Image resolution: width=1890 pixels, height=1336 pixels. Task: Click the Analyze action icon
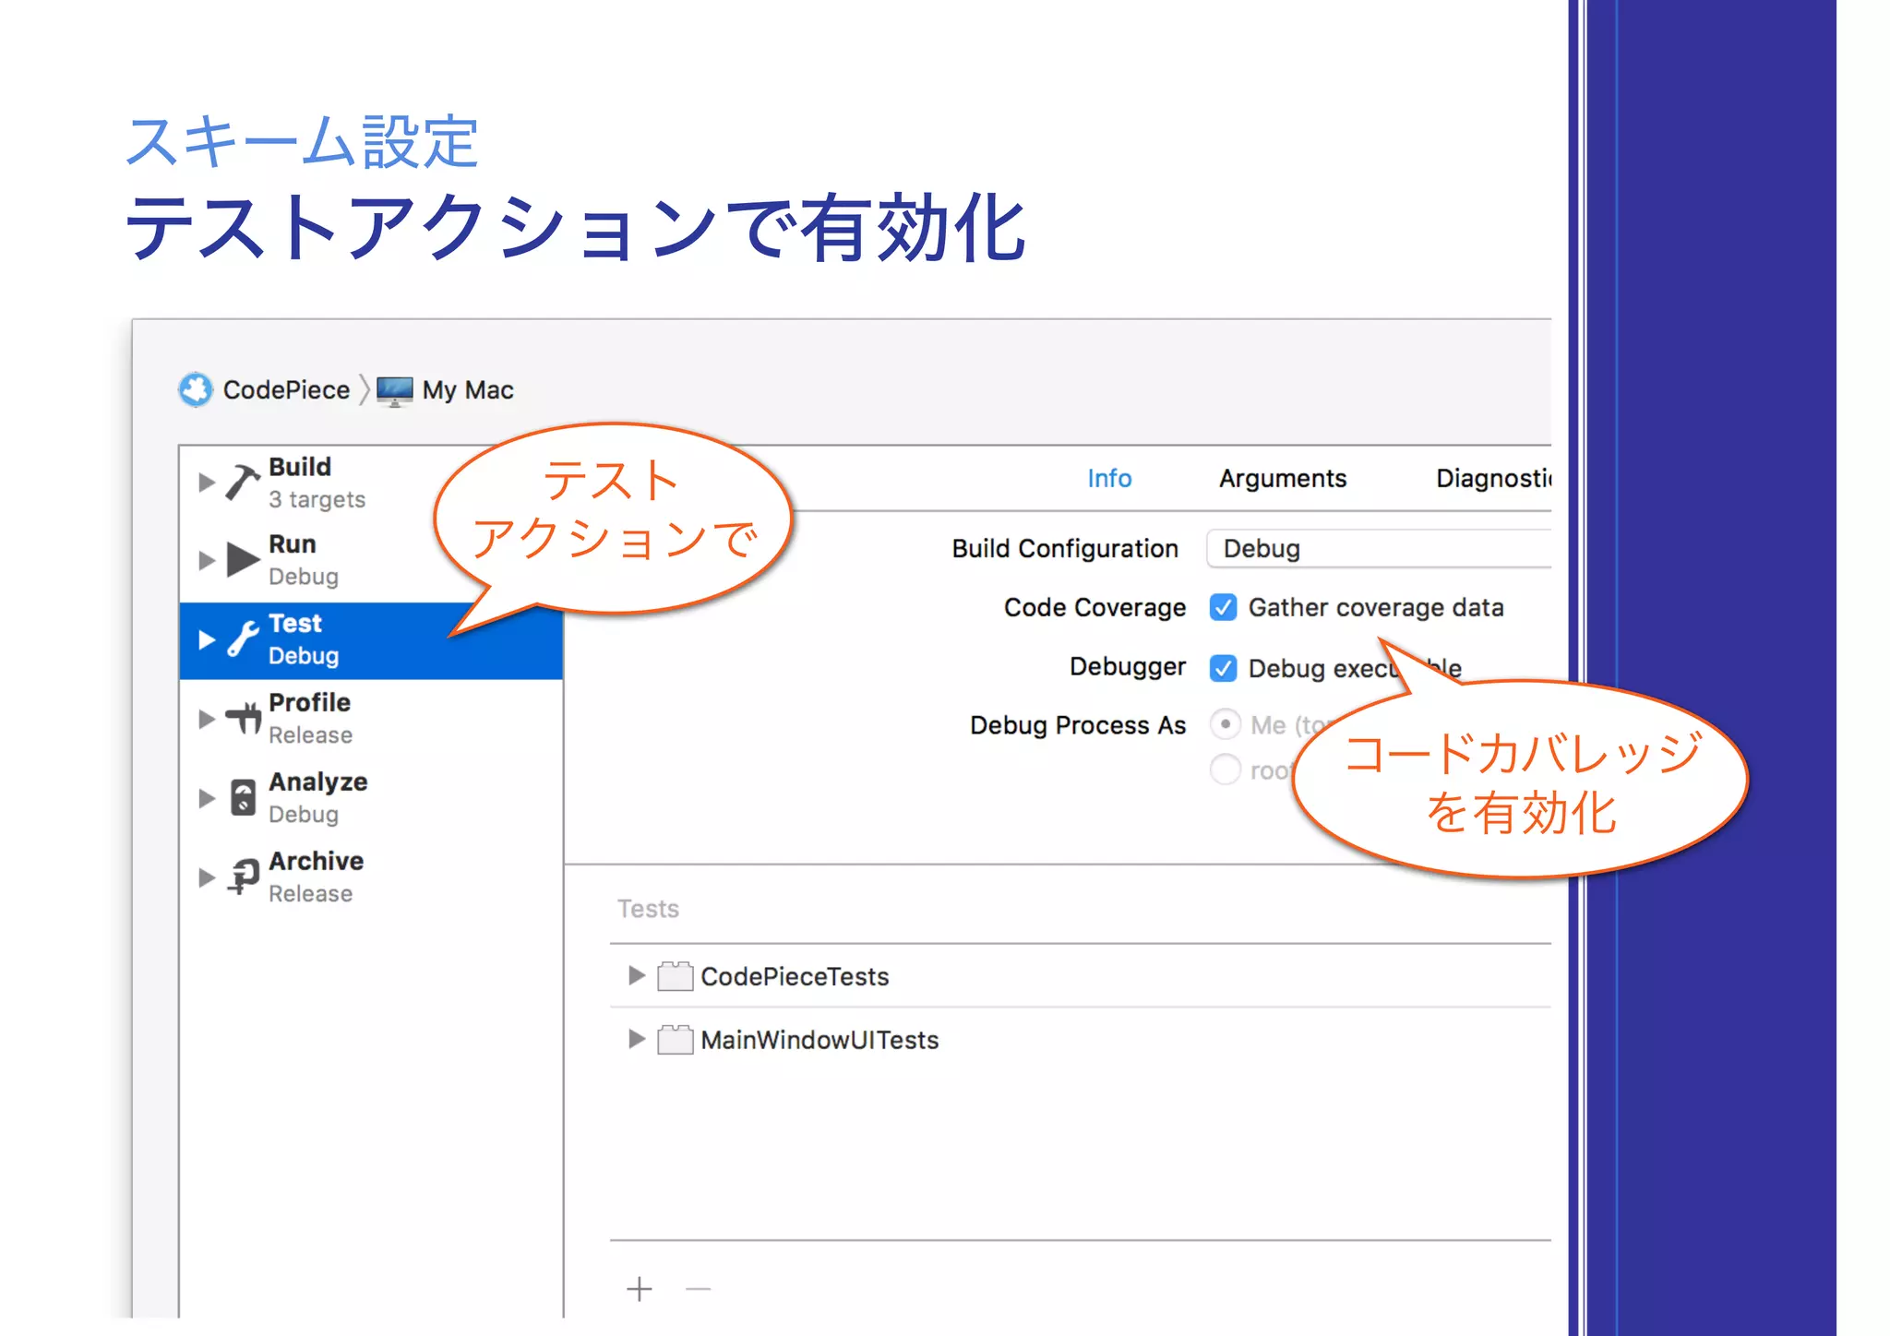coord(243,797)
